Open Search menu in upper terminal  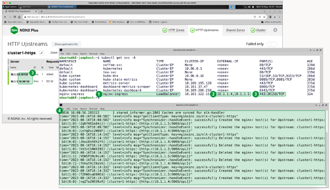(x=84, y=54)
